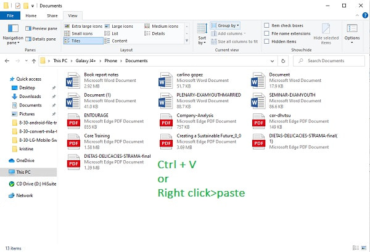Select the SEMINAR-EXAMYOUTH Word file

[x=286, y=100]
